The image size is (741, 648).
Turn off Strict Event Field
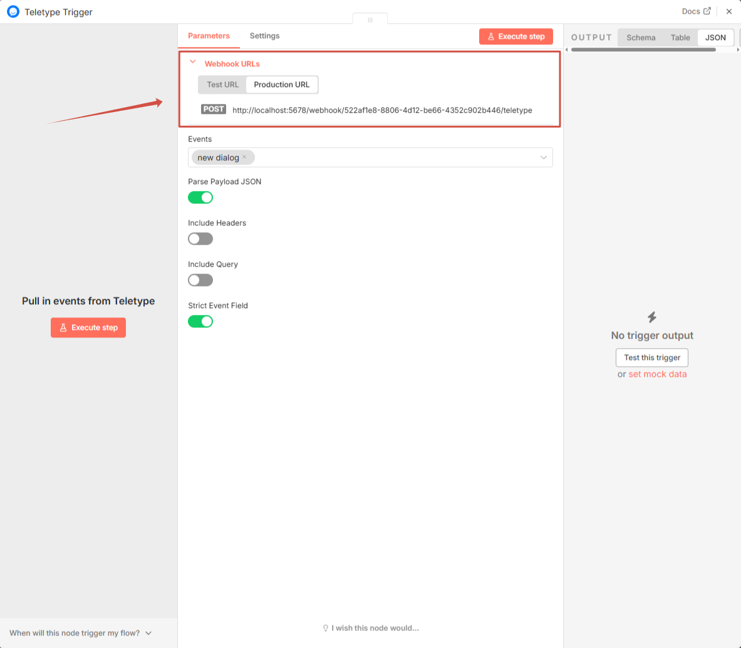(200, 321)
